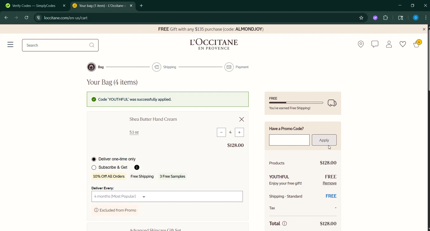The height and width of the screenshot is (231, 430).
Task: Click the green success checkmark icon
Action: point(94,99)
